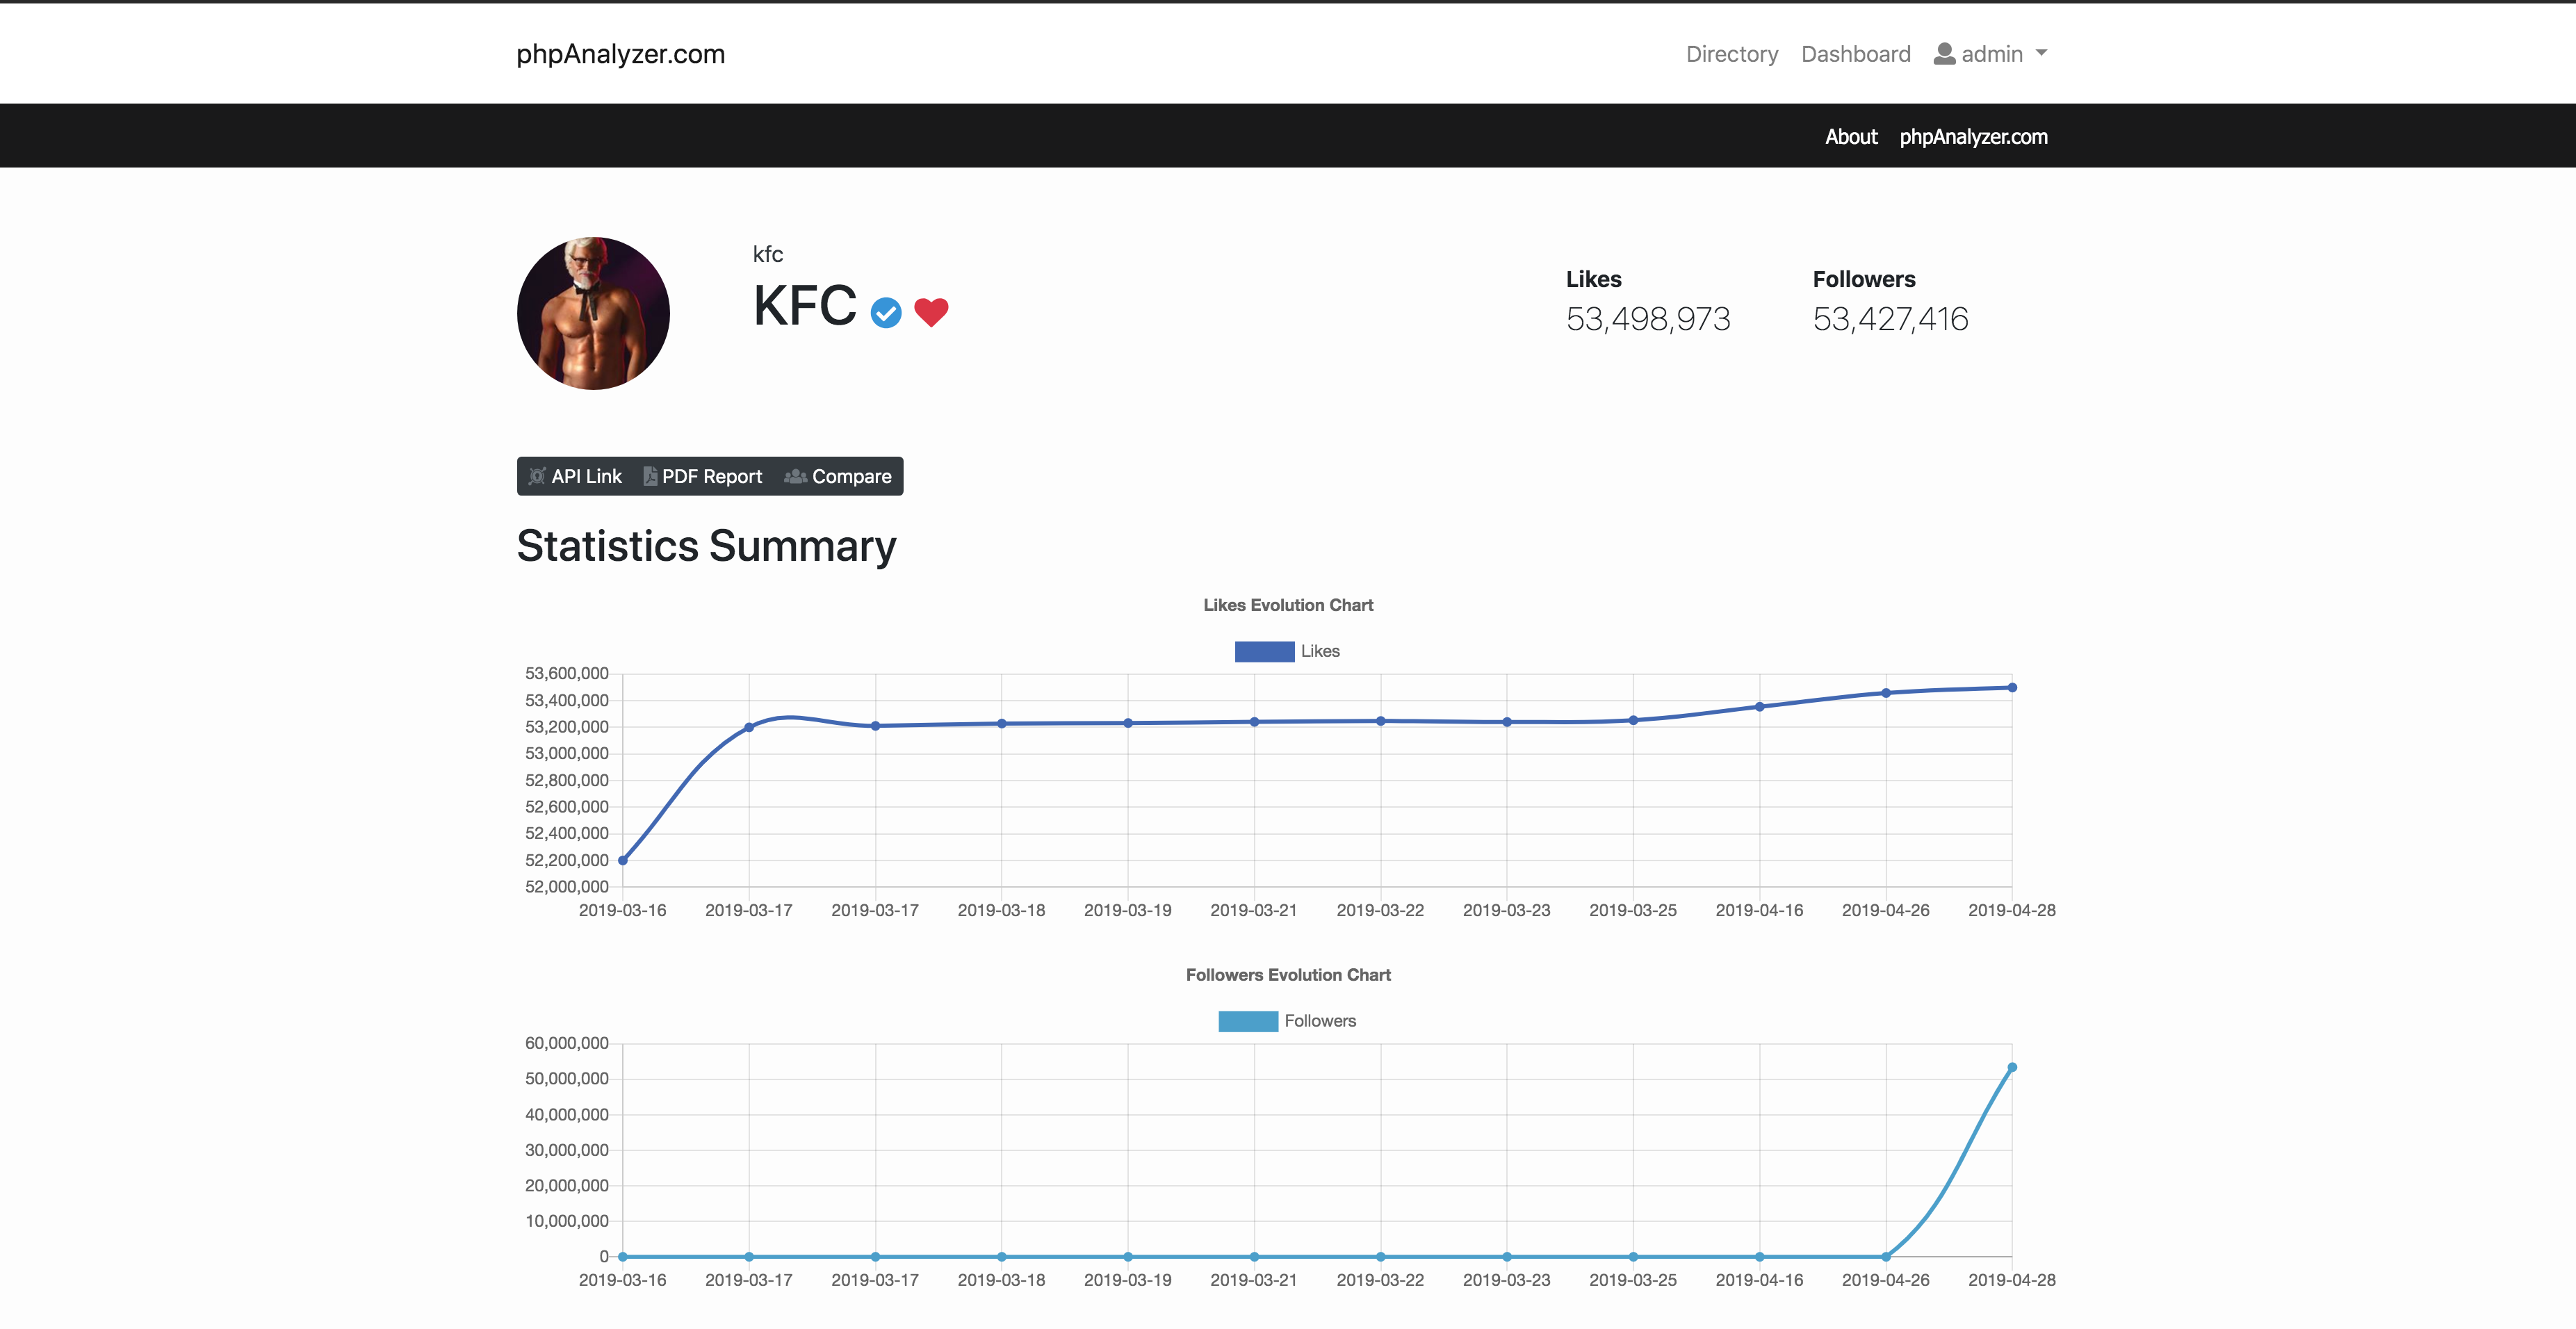The width and height of the screenshot is (2576, 1329).
Task: Click the PDF Report button
Action: coord(703,476)
